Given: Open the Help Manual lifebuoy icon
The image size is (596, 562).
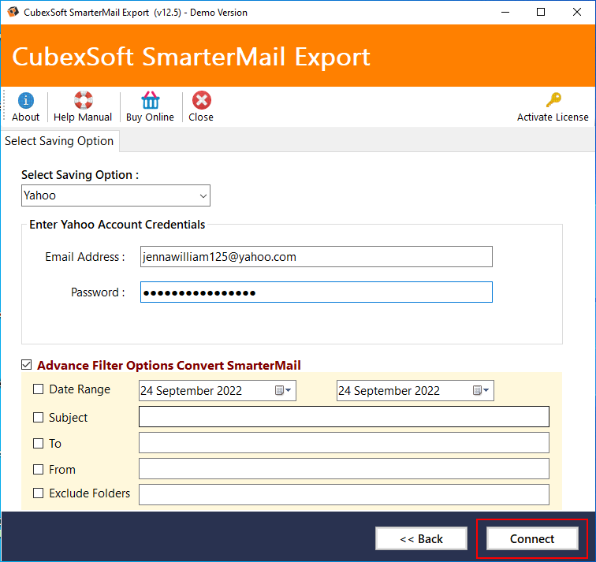Looking at the screenshot, I should coord(83,100).
